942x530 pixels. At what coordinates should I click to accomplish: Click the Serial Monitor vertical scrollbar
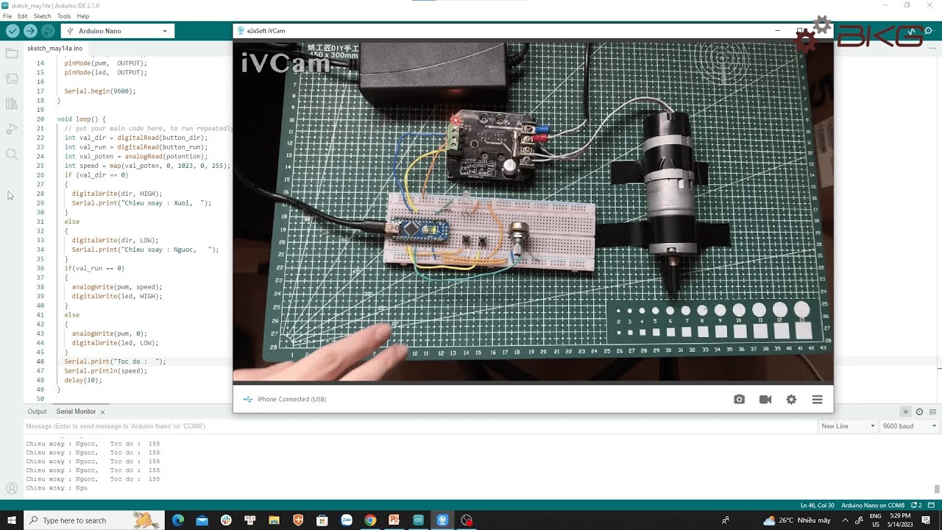pos(937,489)
